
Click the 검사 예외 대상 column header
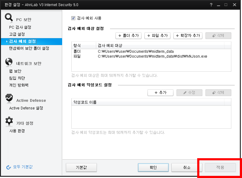pos(160,45)
